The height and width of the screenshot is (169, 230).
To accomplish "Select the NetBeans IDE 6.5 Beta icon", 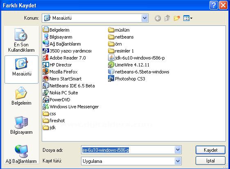I will tap(46, 86).
